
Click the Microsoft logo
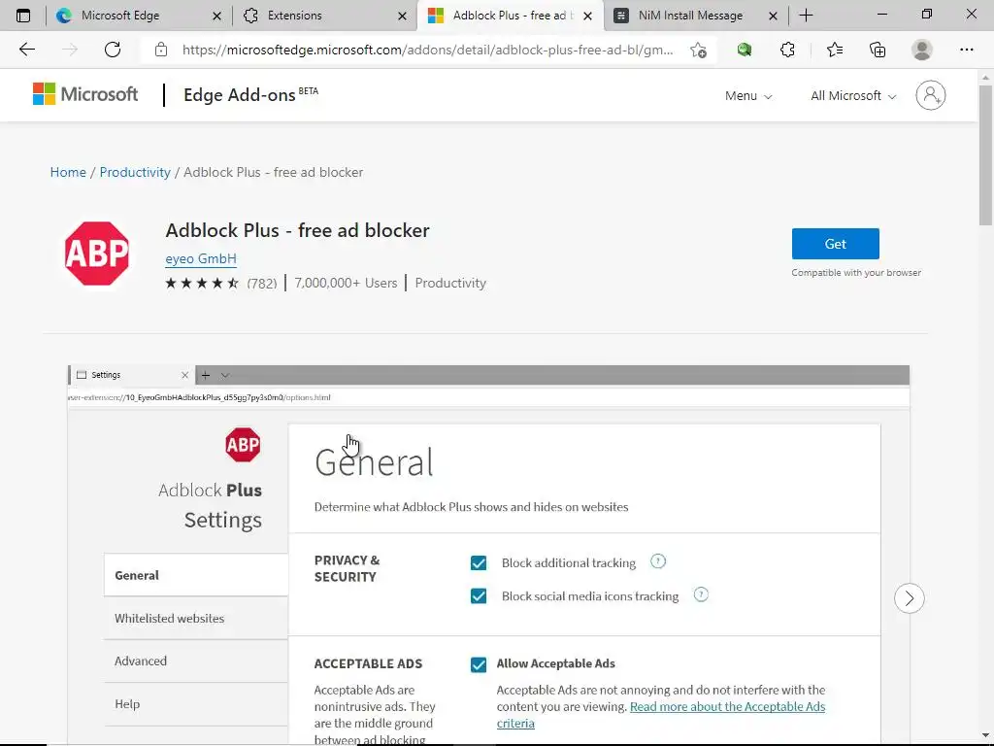[85, 94]
